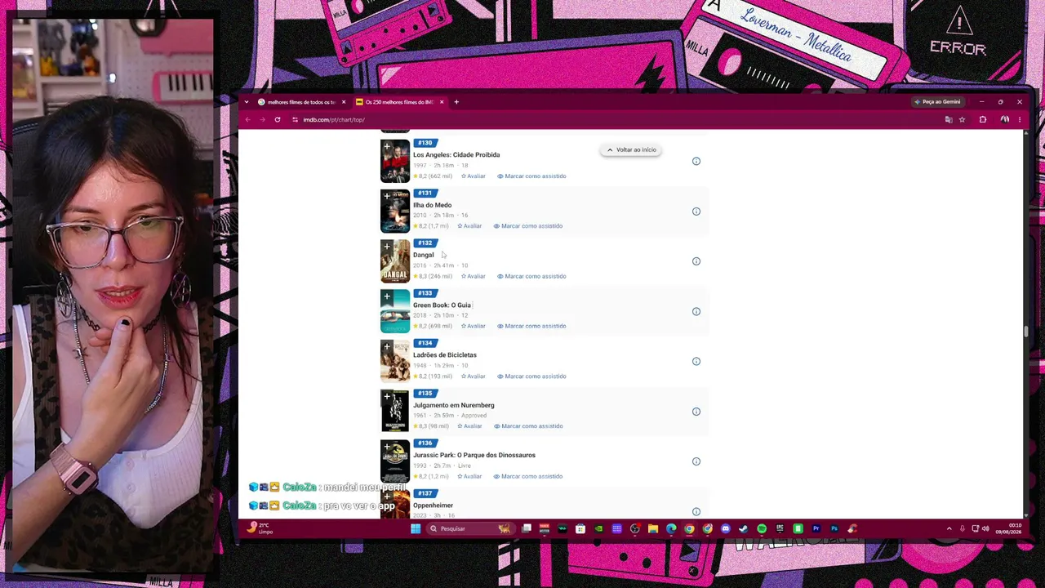Click Voltar ao início button

click(631, 150)
